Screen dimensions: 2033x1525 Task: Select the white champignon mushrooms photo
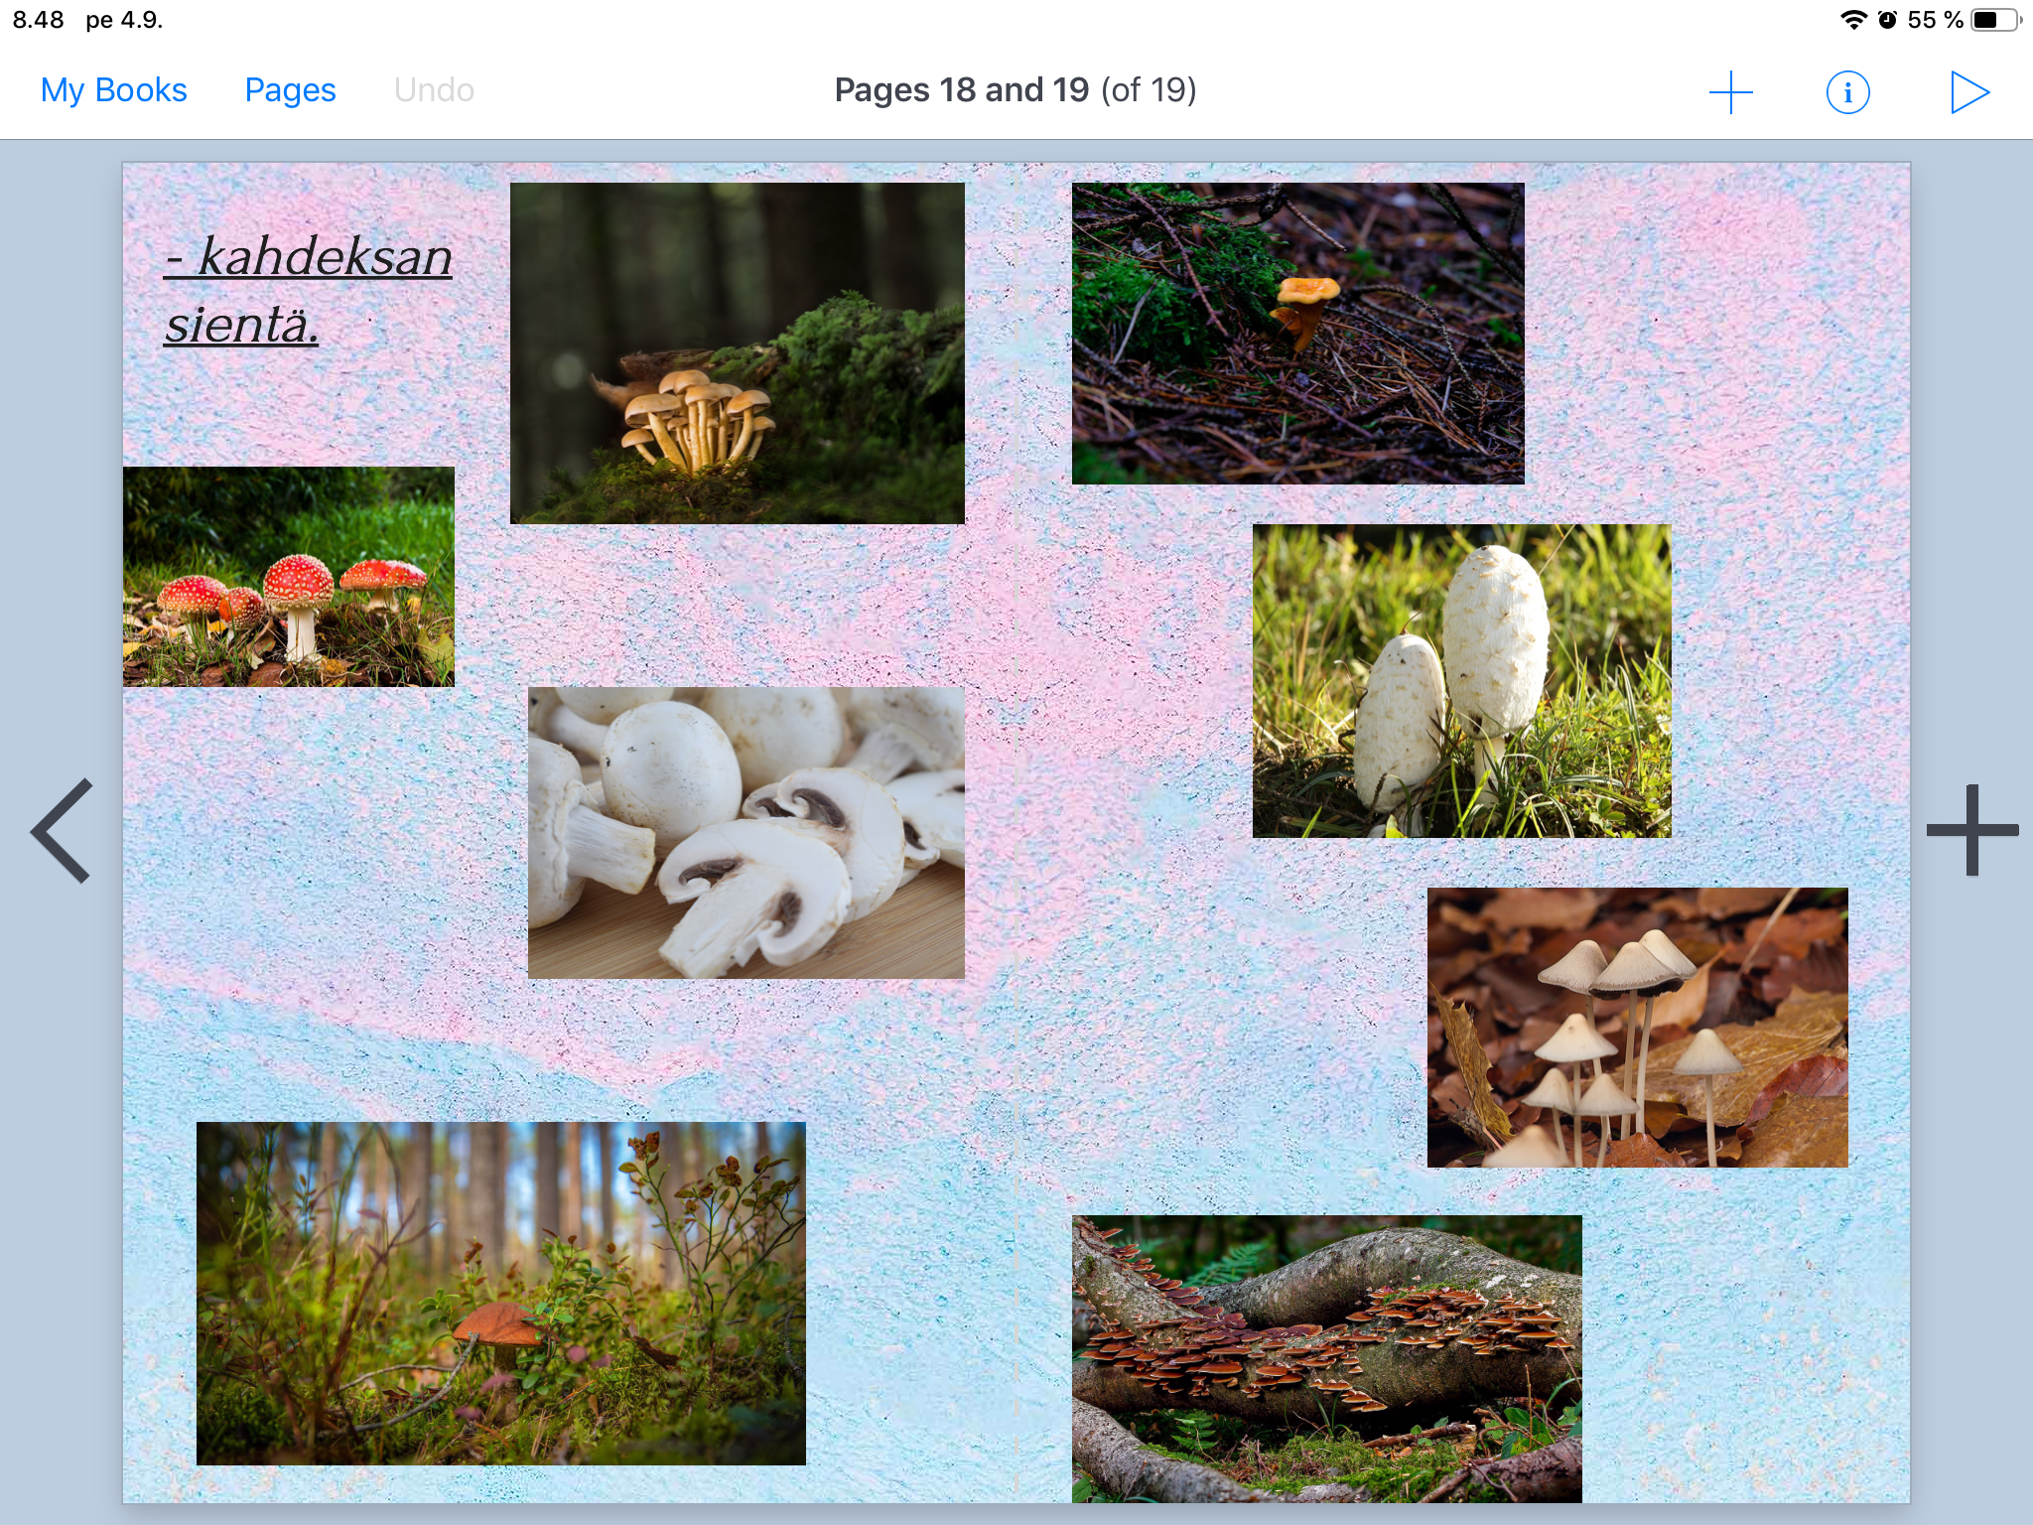[745, 832]
